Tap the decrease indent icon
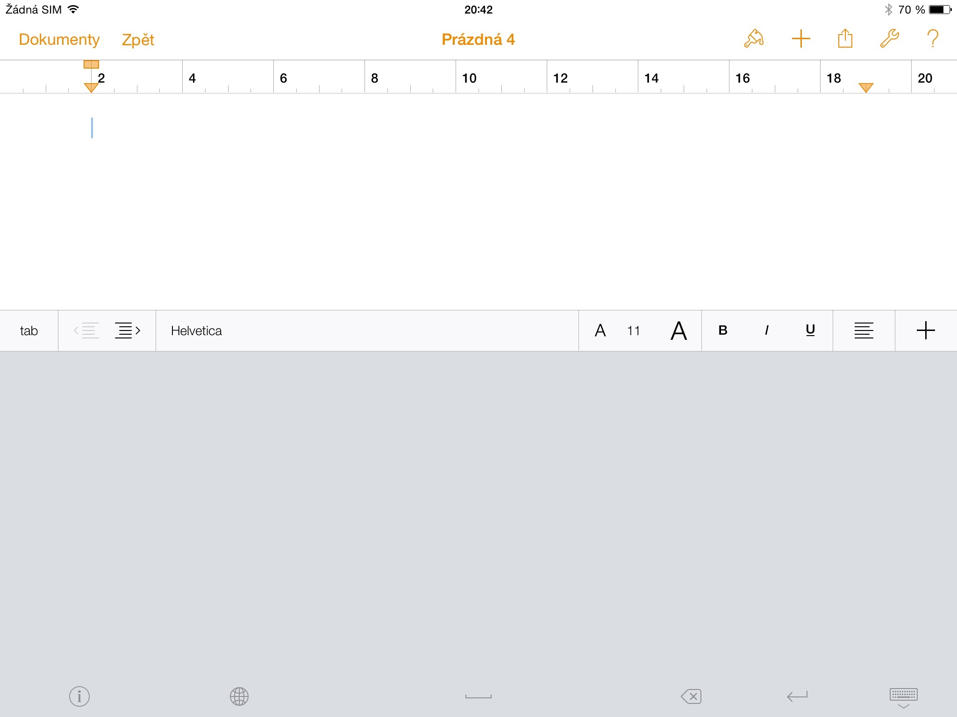The height and width of the screenshot is (717, 957). [x=86, y=330]
